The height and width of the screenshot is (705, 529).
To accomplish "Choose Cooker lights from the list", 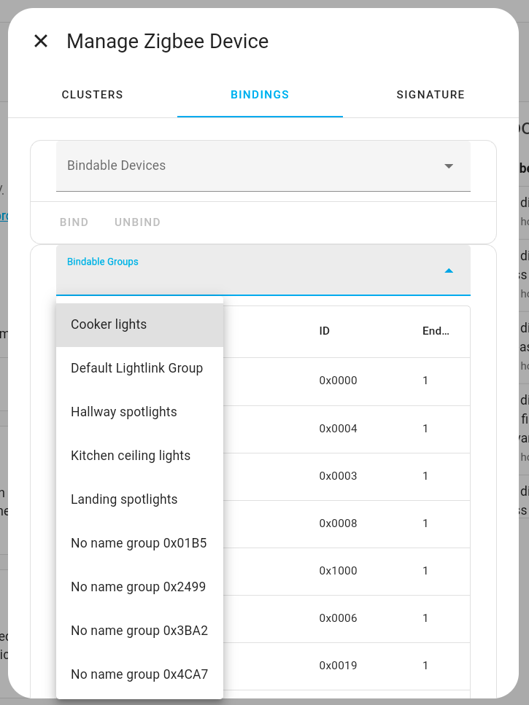I will (109, 324).
